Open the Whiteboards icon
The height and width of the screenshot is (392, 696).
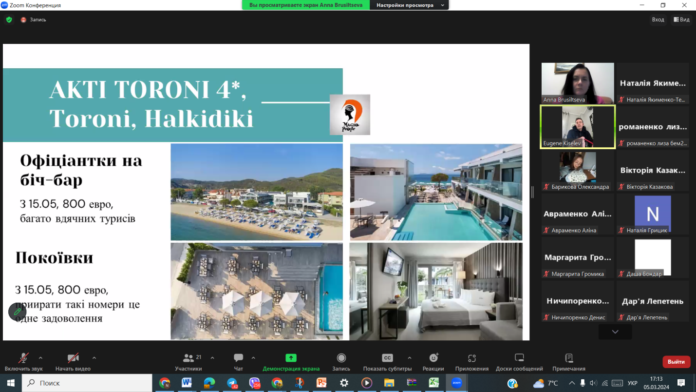click(519, 358)
